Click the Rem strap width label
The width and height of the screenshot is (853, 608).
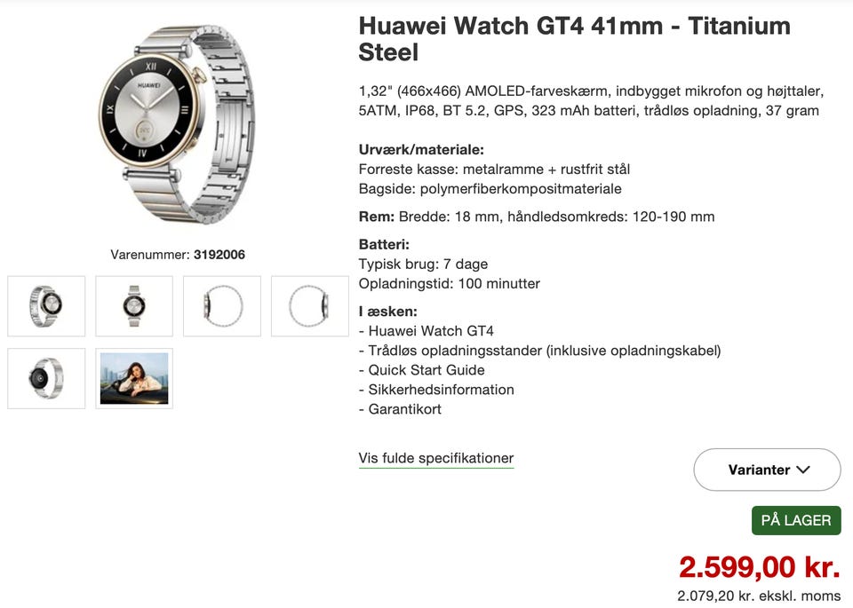pos(377,217)
